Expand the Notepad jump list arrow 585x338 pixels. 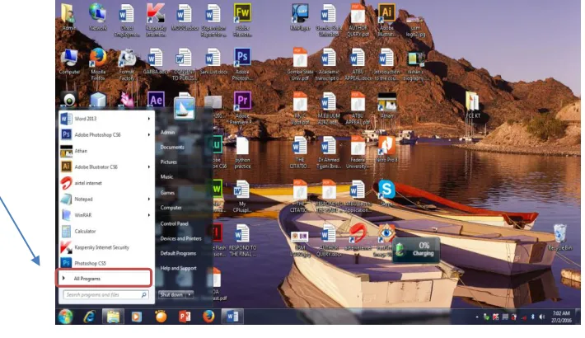[x=149, y=199]
